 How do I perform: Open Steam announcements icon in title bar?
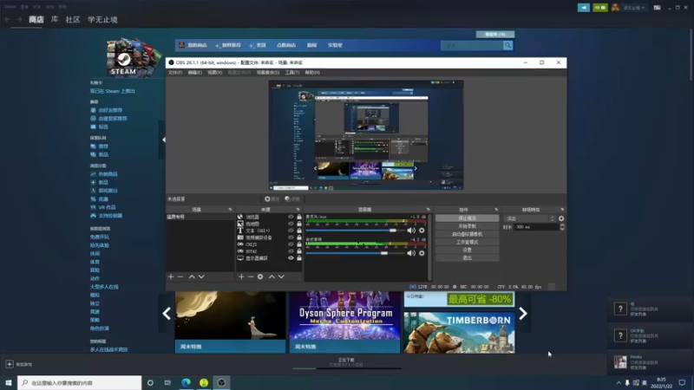pos(583,8)
